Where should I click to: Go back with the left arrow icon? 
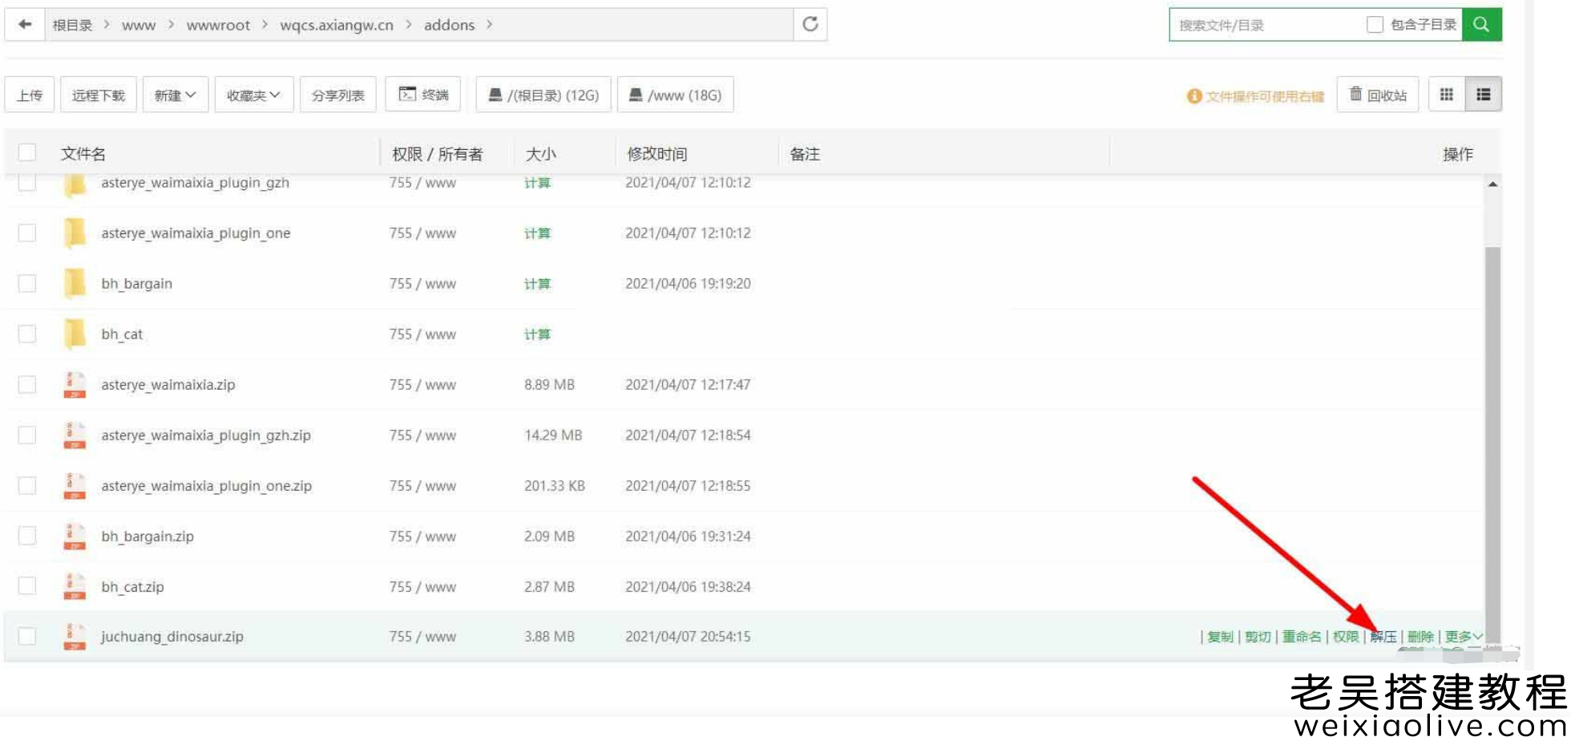tap(25, 25)
